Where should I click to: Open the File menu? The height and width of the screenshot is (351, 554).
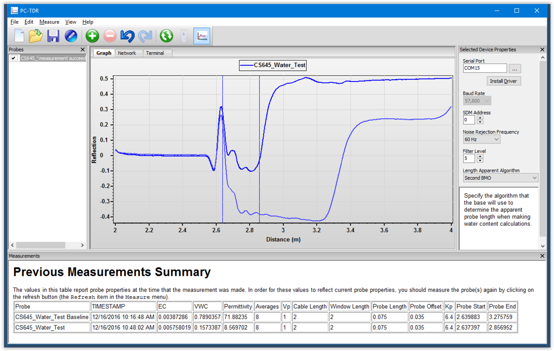click(x=15, y=22)
